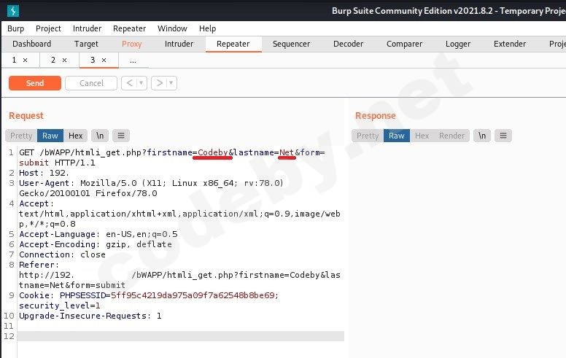Viewport: 566px width, 358px height.
Task: Click the Cancel button
Action: tap(91, 83)
